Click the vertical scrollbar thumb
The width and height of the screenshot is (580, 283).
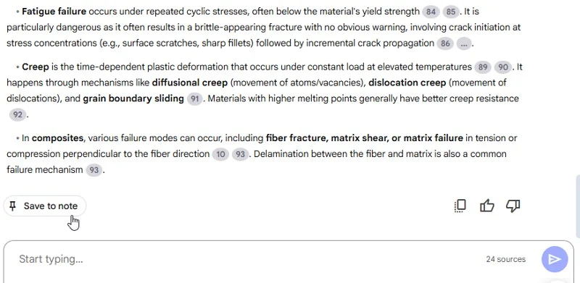(578, 207)
